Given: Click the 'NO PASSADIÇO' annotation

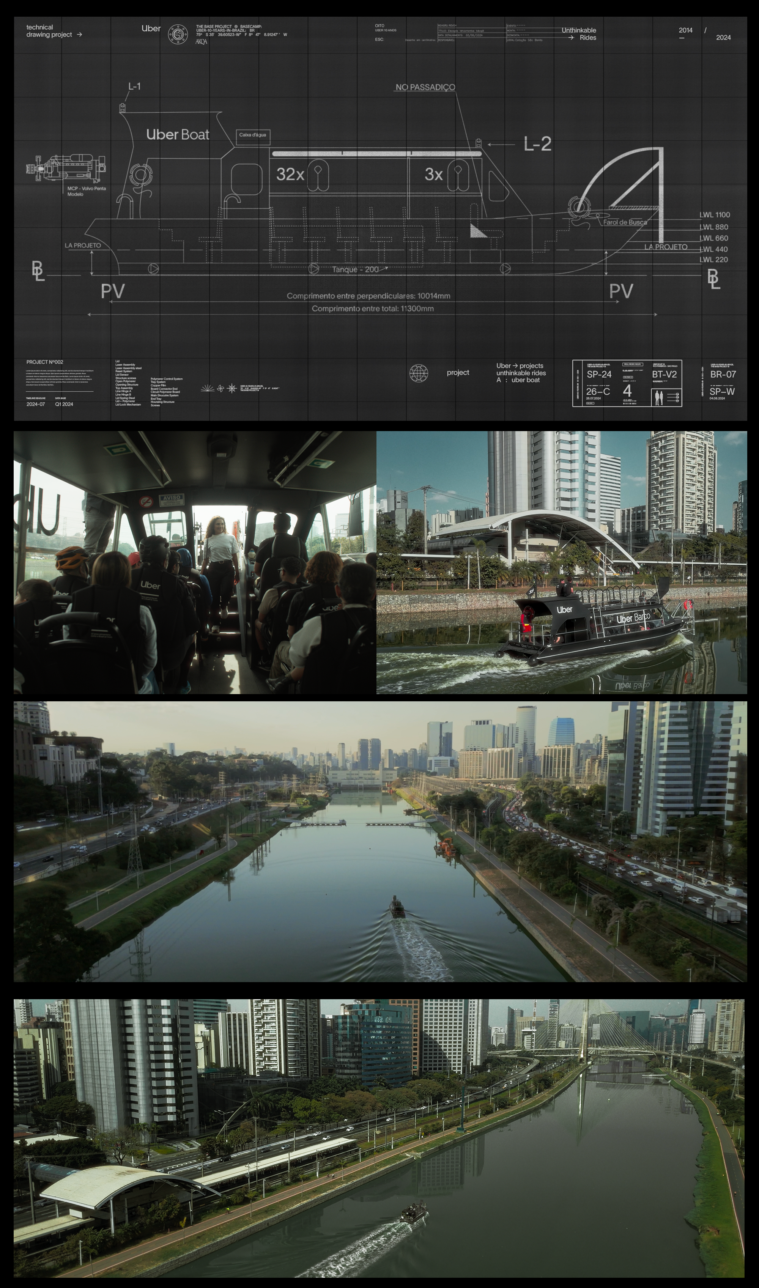Looking at the screenshot, I should coord(425,87).
